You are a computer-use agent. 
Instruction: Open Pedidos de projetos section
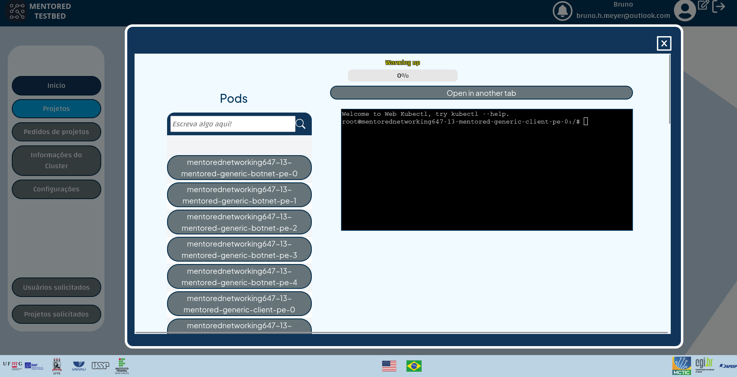[x=56, y=132]
